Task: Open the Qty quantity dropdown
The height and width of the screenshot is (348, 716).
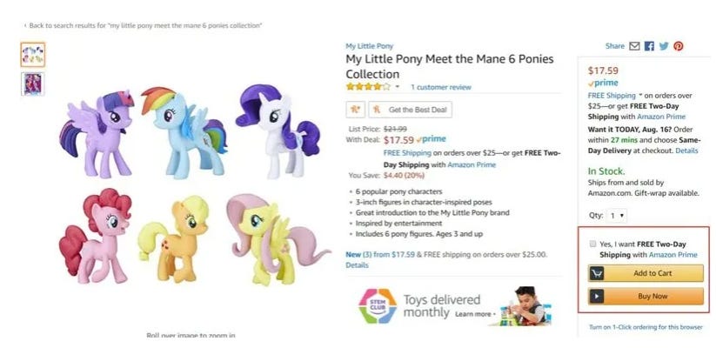Action: (x=616, y=215)
